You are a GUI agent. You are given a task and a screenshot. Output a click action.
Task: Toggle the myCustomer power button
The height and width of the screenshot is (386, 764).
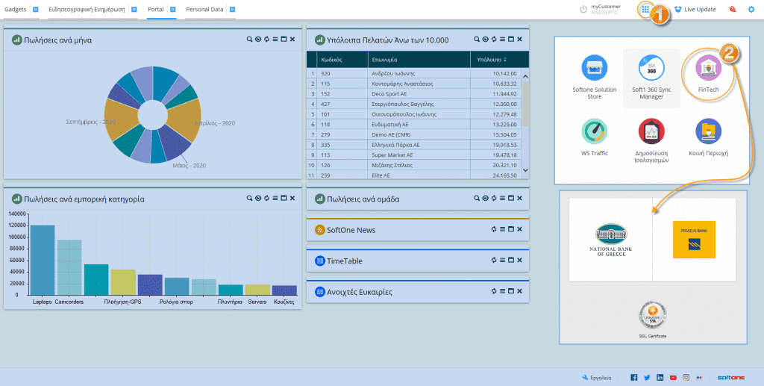coord(583,10)
